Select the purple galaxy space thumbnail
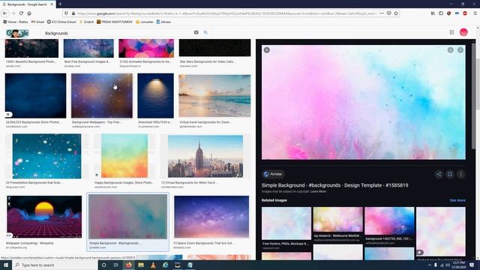This screenshot has height=270, width=480. click(211, 217)
